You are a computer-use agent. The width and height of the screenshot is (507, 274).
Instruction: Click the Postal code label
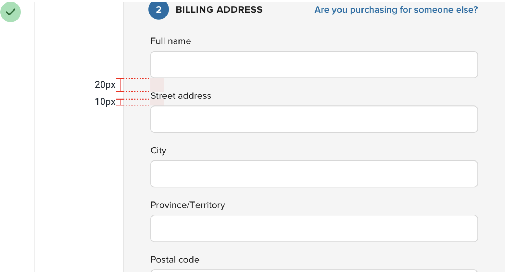click(175, 260)
